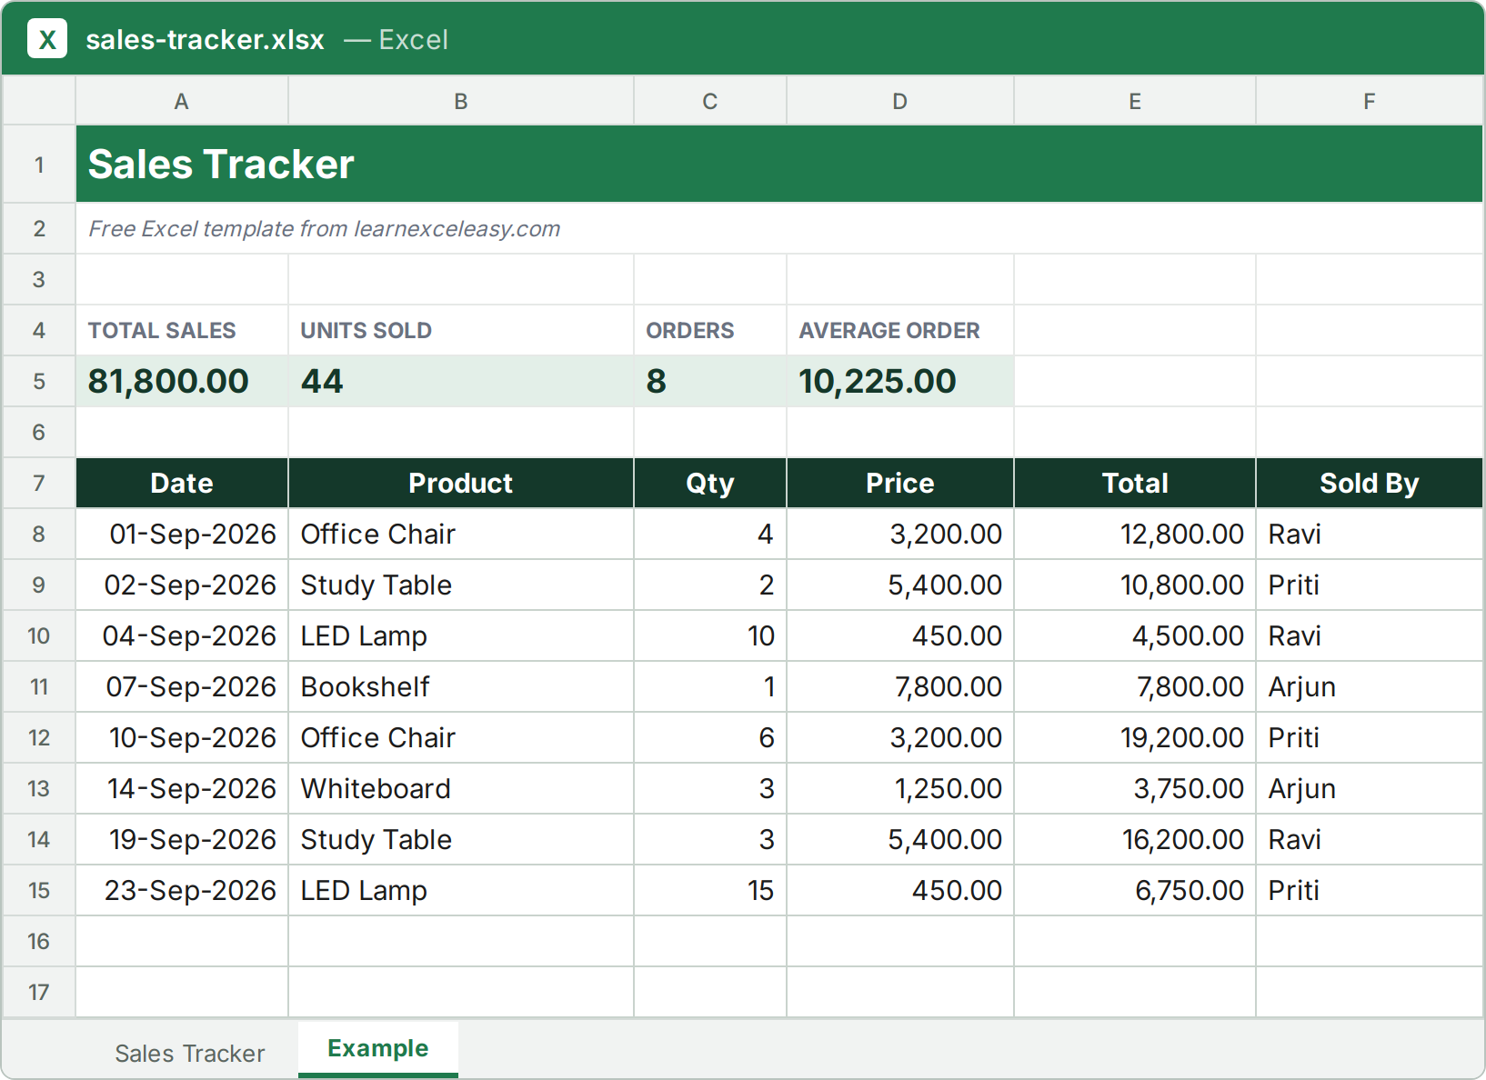Select the Bookshelf product cell

click(461, 686)
